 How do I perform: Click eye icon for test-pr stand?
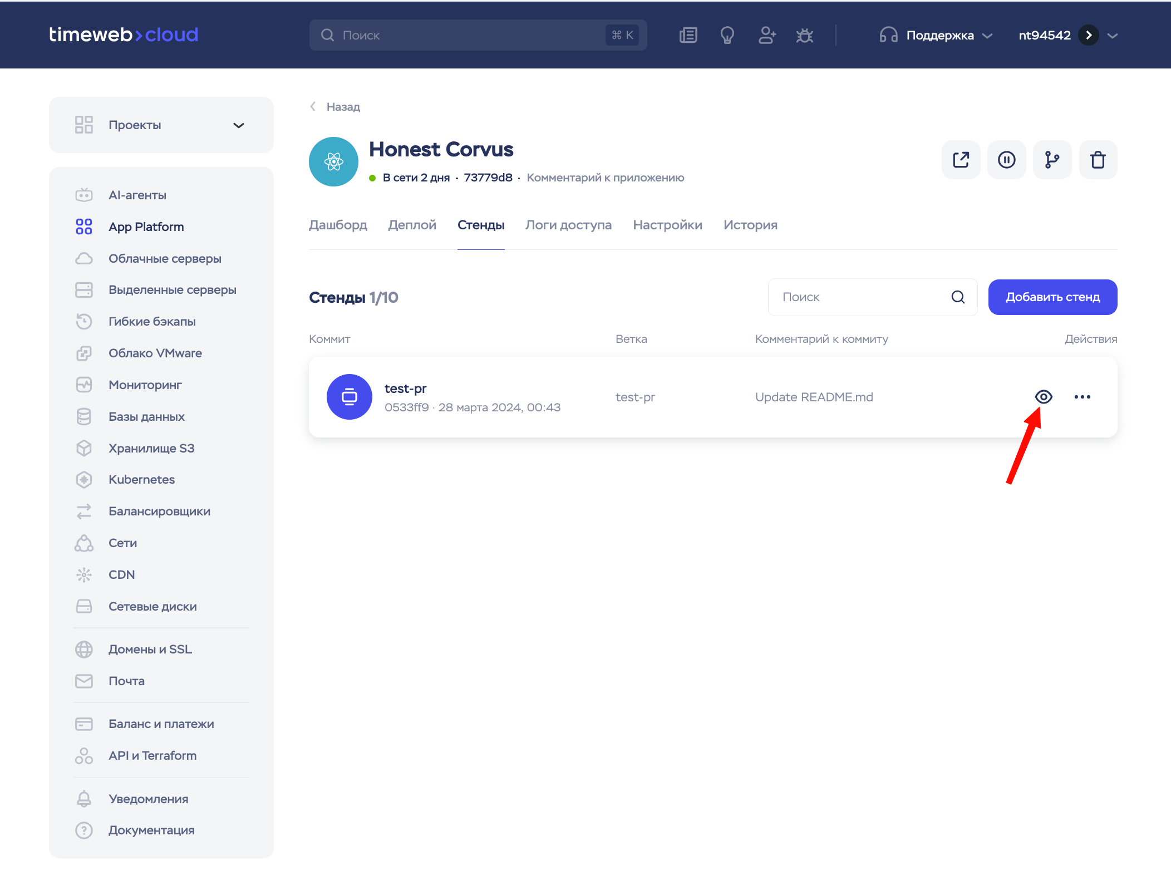[1044, 397]
